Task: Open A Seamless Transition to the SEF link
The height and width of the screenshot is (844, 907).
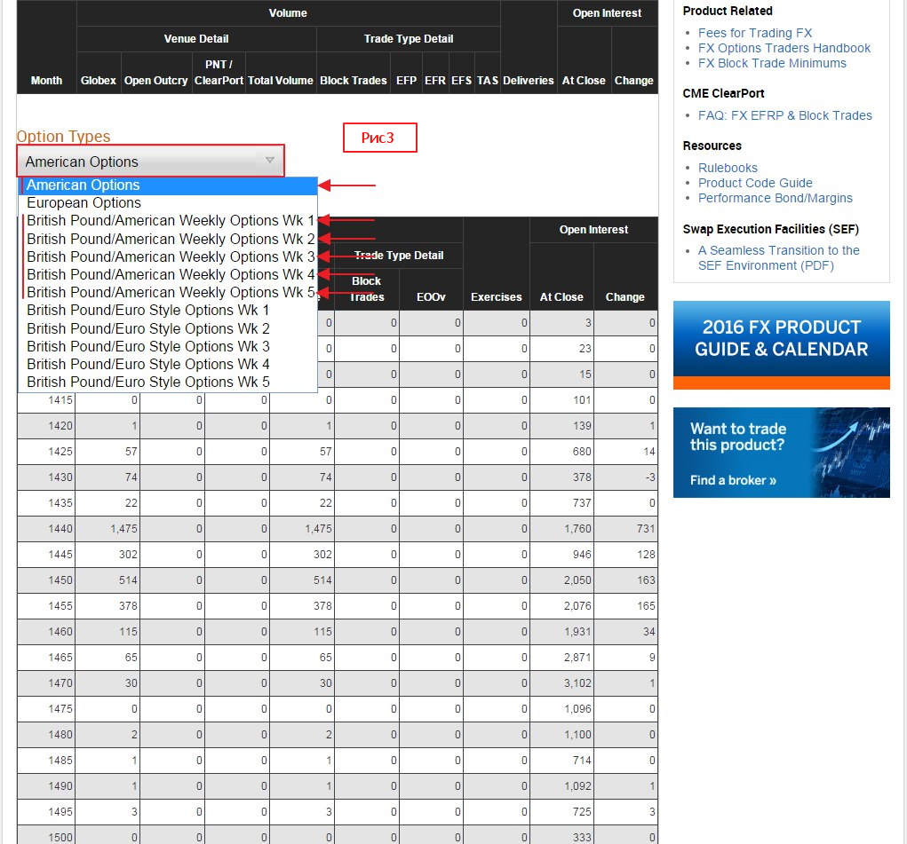Action: point(778,258)
